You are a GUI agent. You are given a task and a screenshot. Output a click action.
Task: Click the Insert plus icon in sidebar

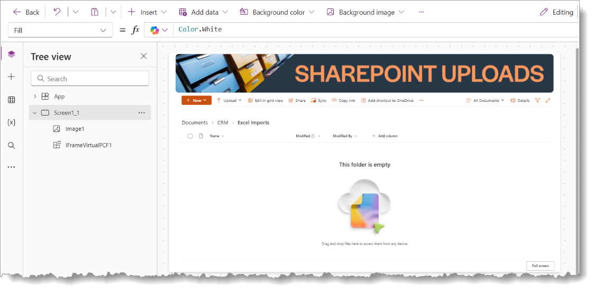11,77
